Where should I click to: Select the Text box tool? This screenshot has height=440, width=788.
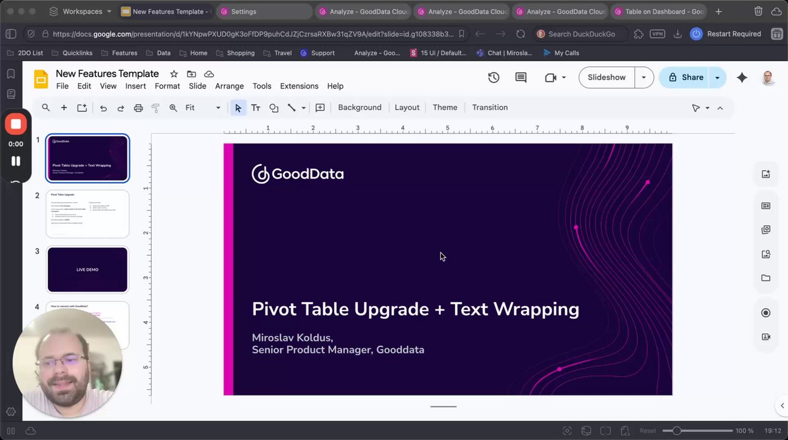pyautogui.click(x=256, y=108)
